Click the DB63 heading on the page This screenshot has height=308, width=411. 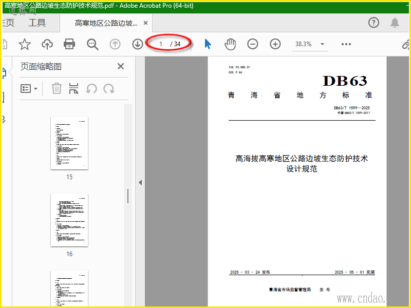coord(345,81)
